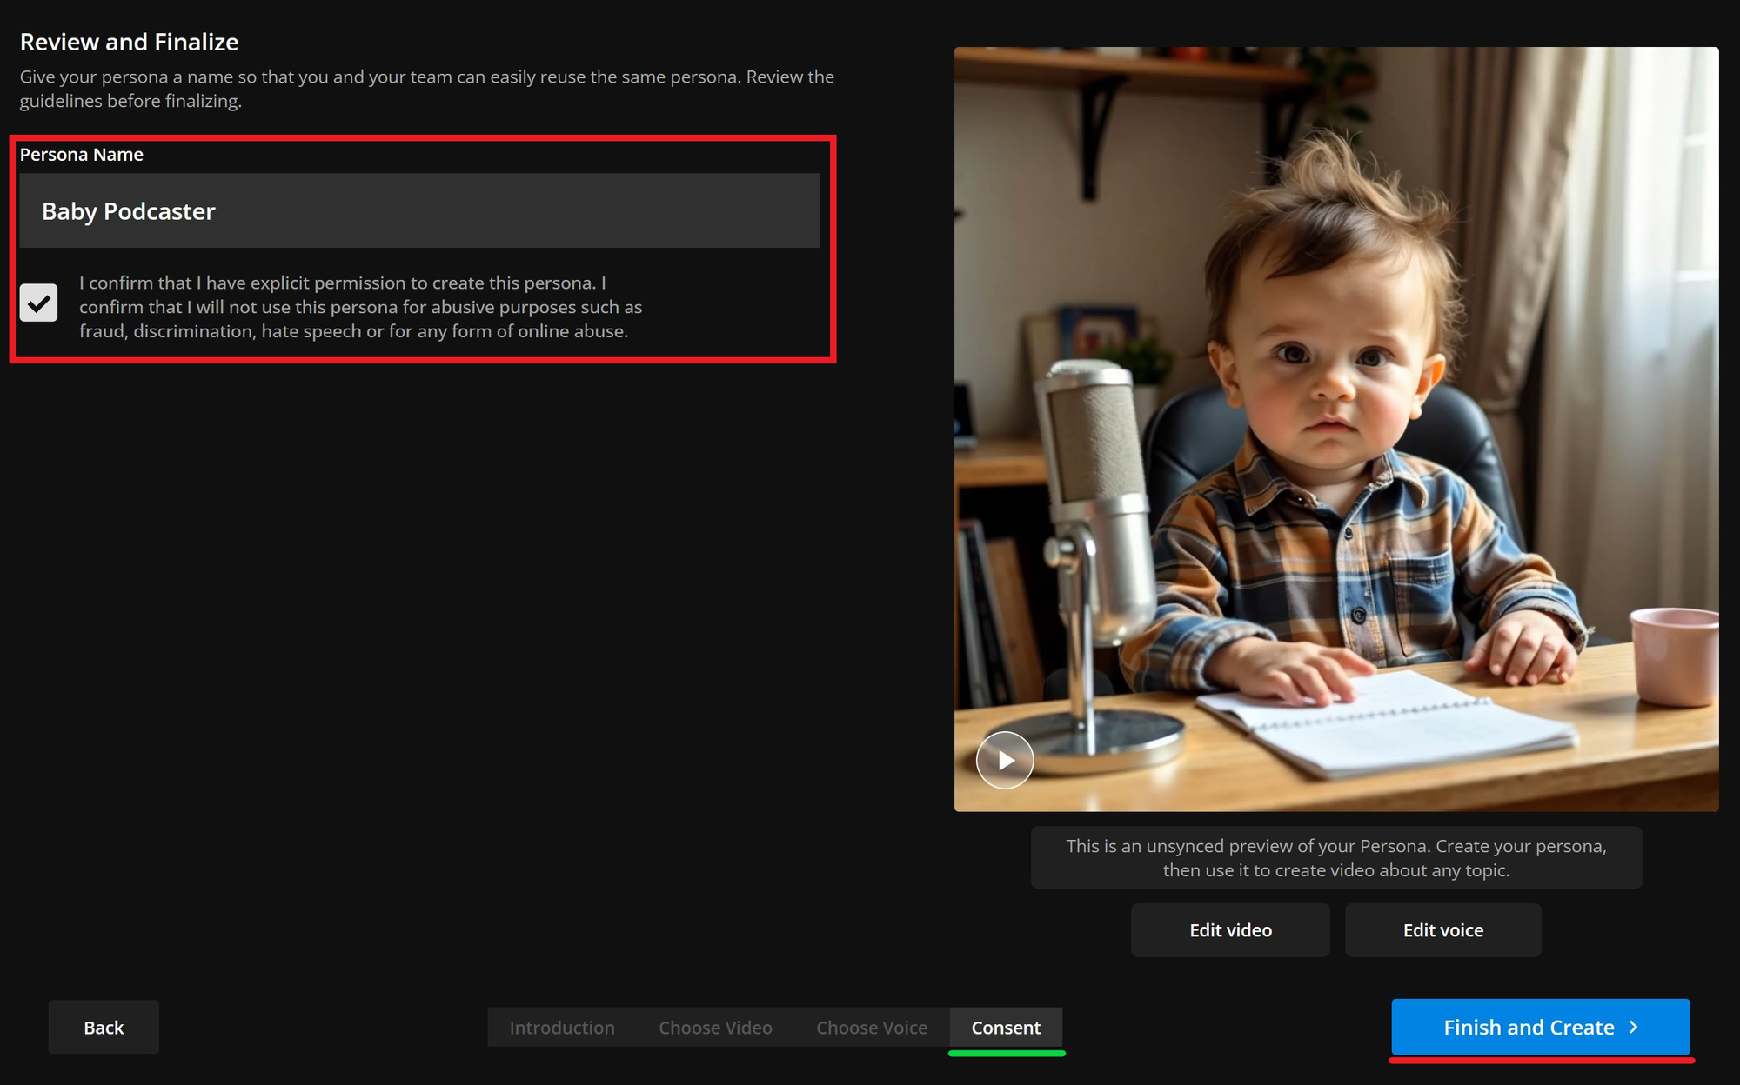
Task: Play the persona preview video
Action: pos(1004,760)
